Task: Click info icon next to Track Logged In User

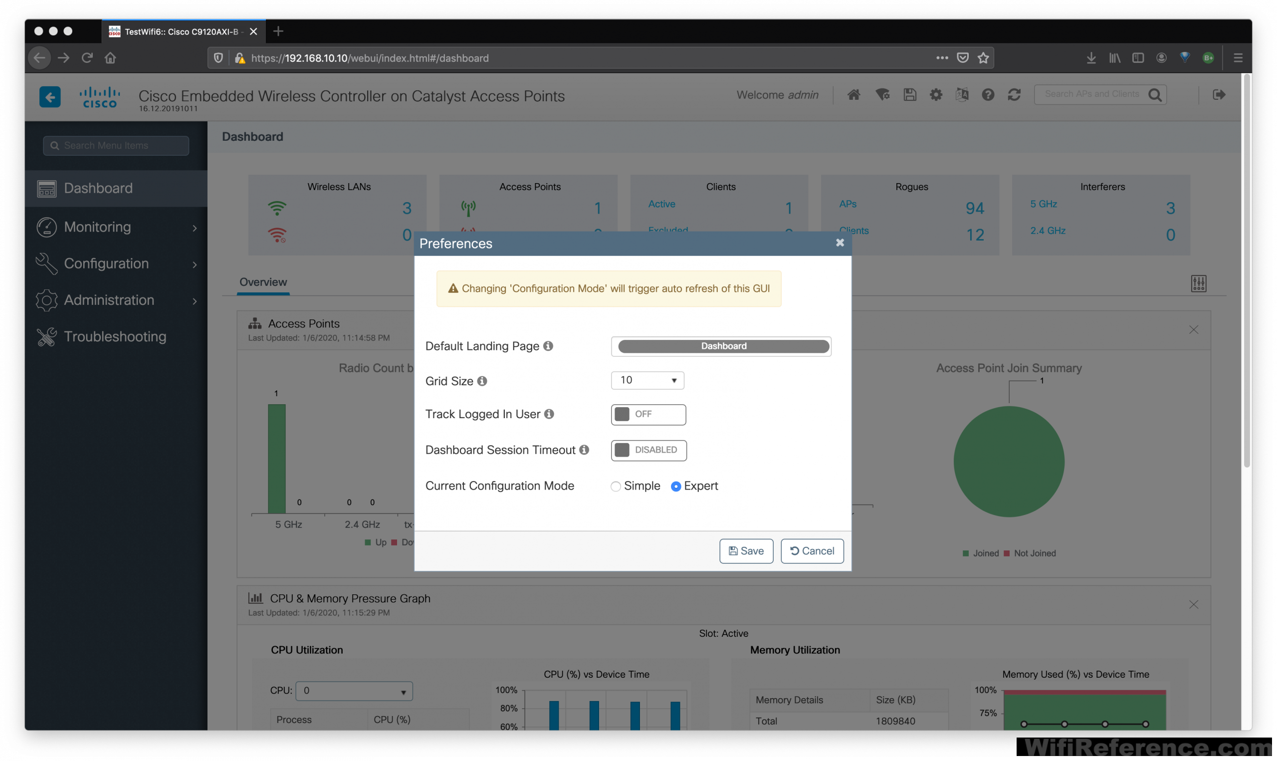Action: (x=549, y=414)
